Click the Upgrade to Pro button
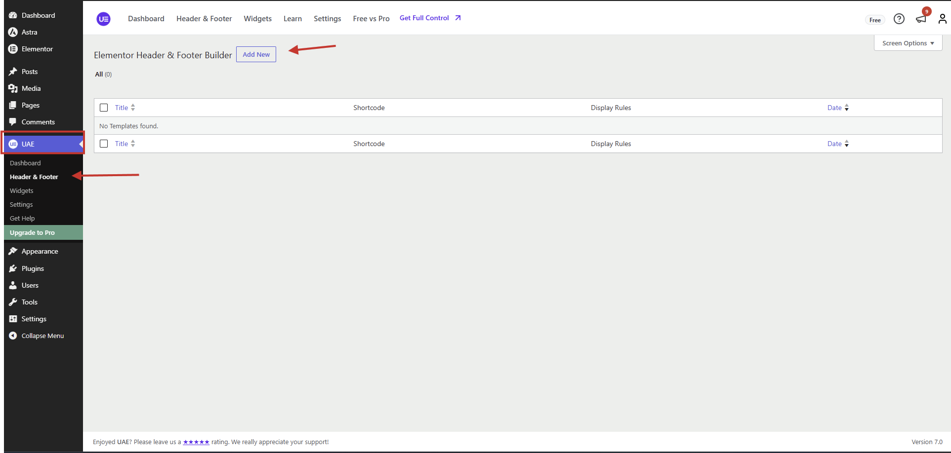Screen dimensions: 951x453 click(x=43, y=232)
